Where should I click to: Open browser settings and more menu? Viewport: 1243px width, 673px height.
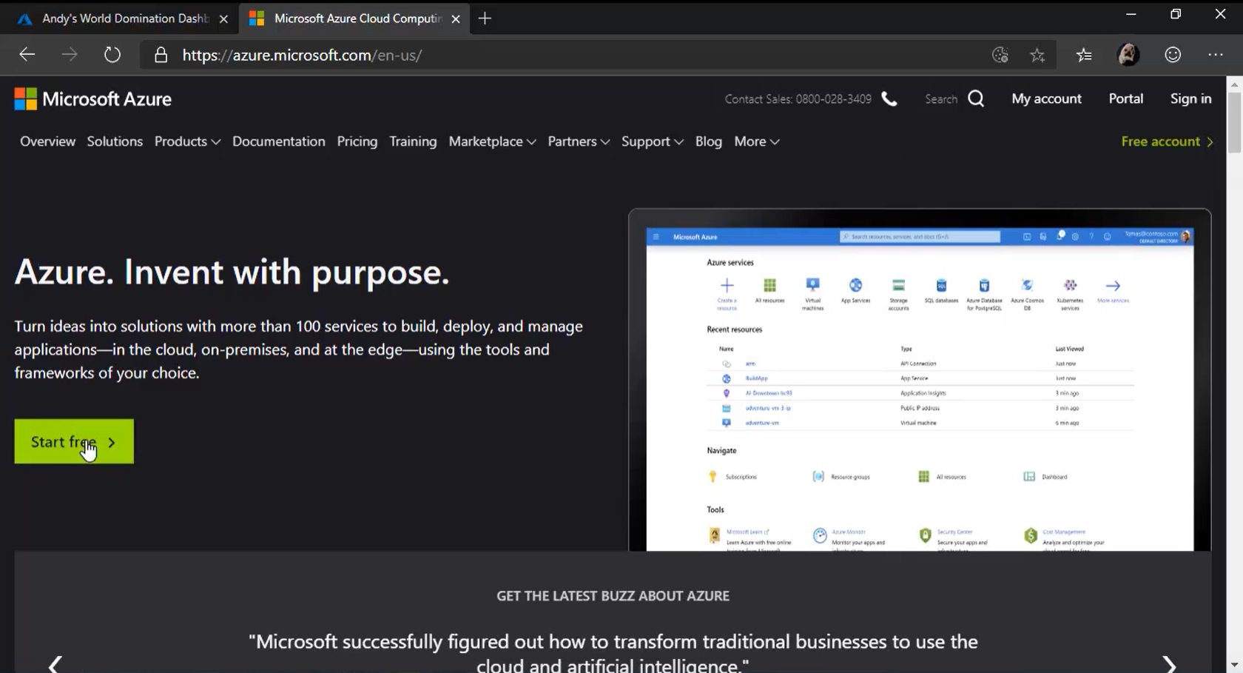point(1216,55)
